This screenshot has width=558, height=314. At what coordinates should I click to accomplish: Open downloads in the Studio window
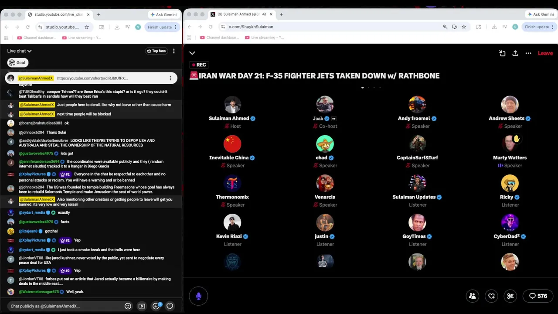point(117,27)
